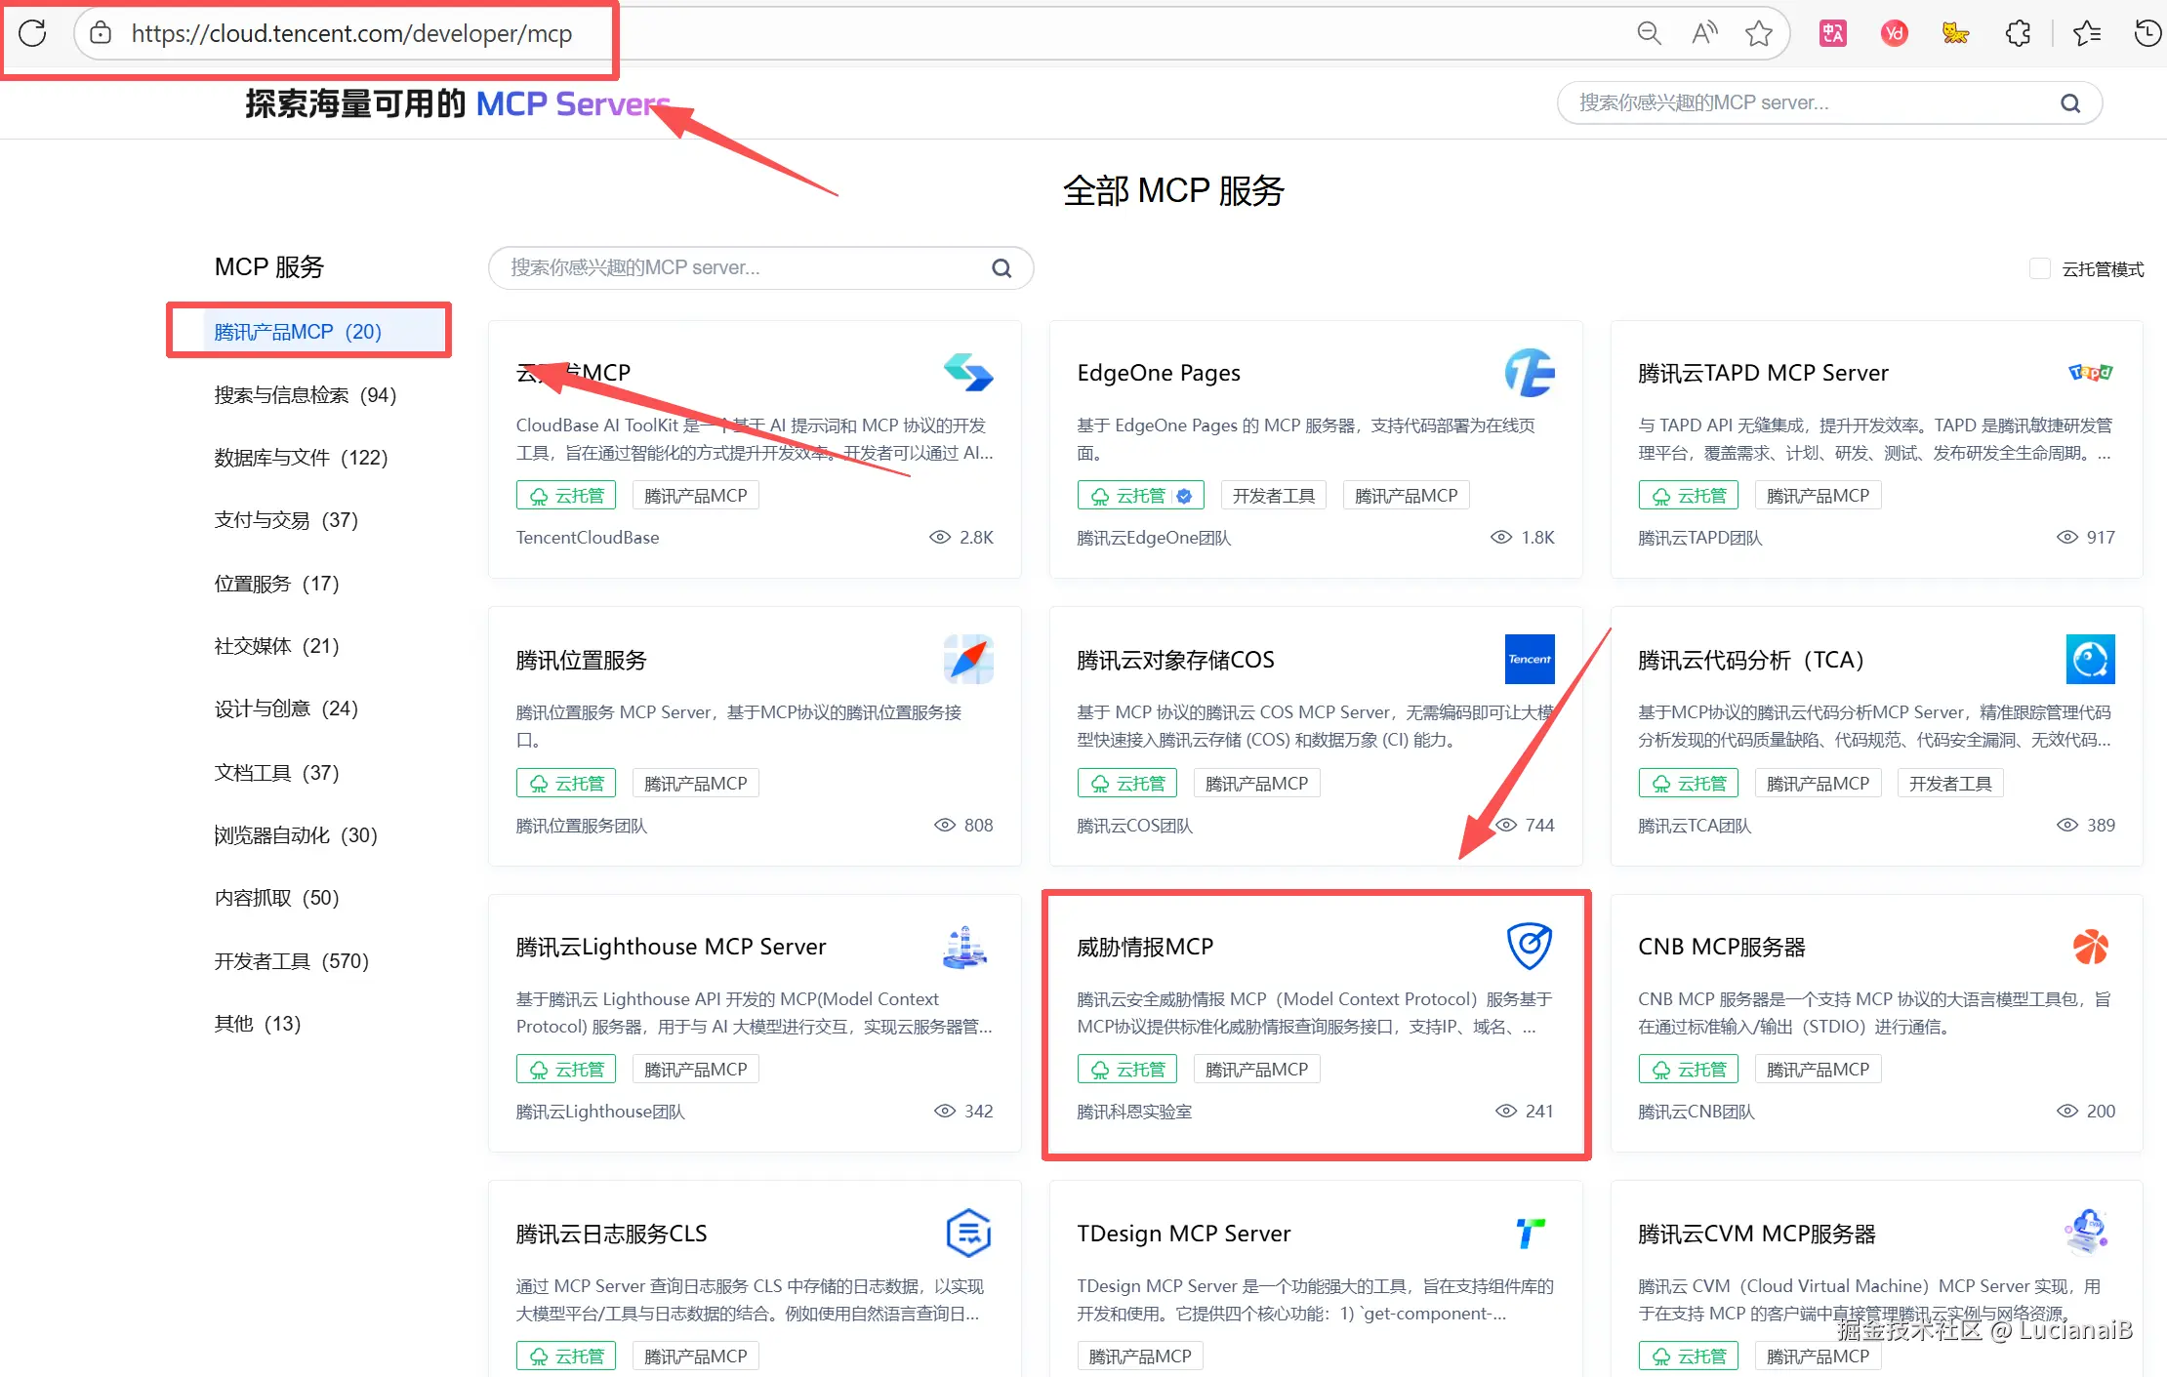Click the MCP server search input field

click(x=760, y=267)
